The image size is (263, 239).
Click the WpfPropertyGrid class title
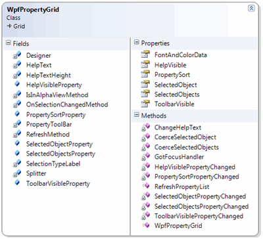[33, 10]
